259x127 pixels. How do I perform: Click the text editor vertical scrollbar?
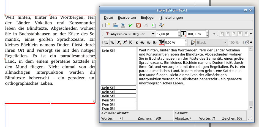(250, 77)
